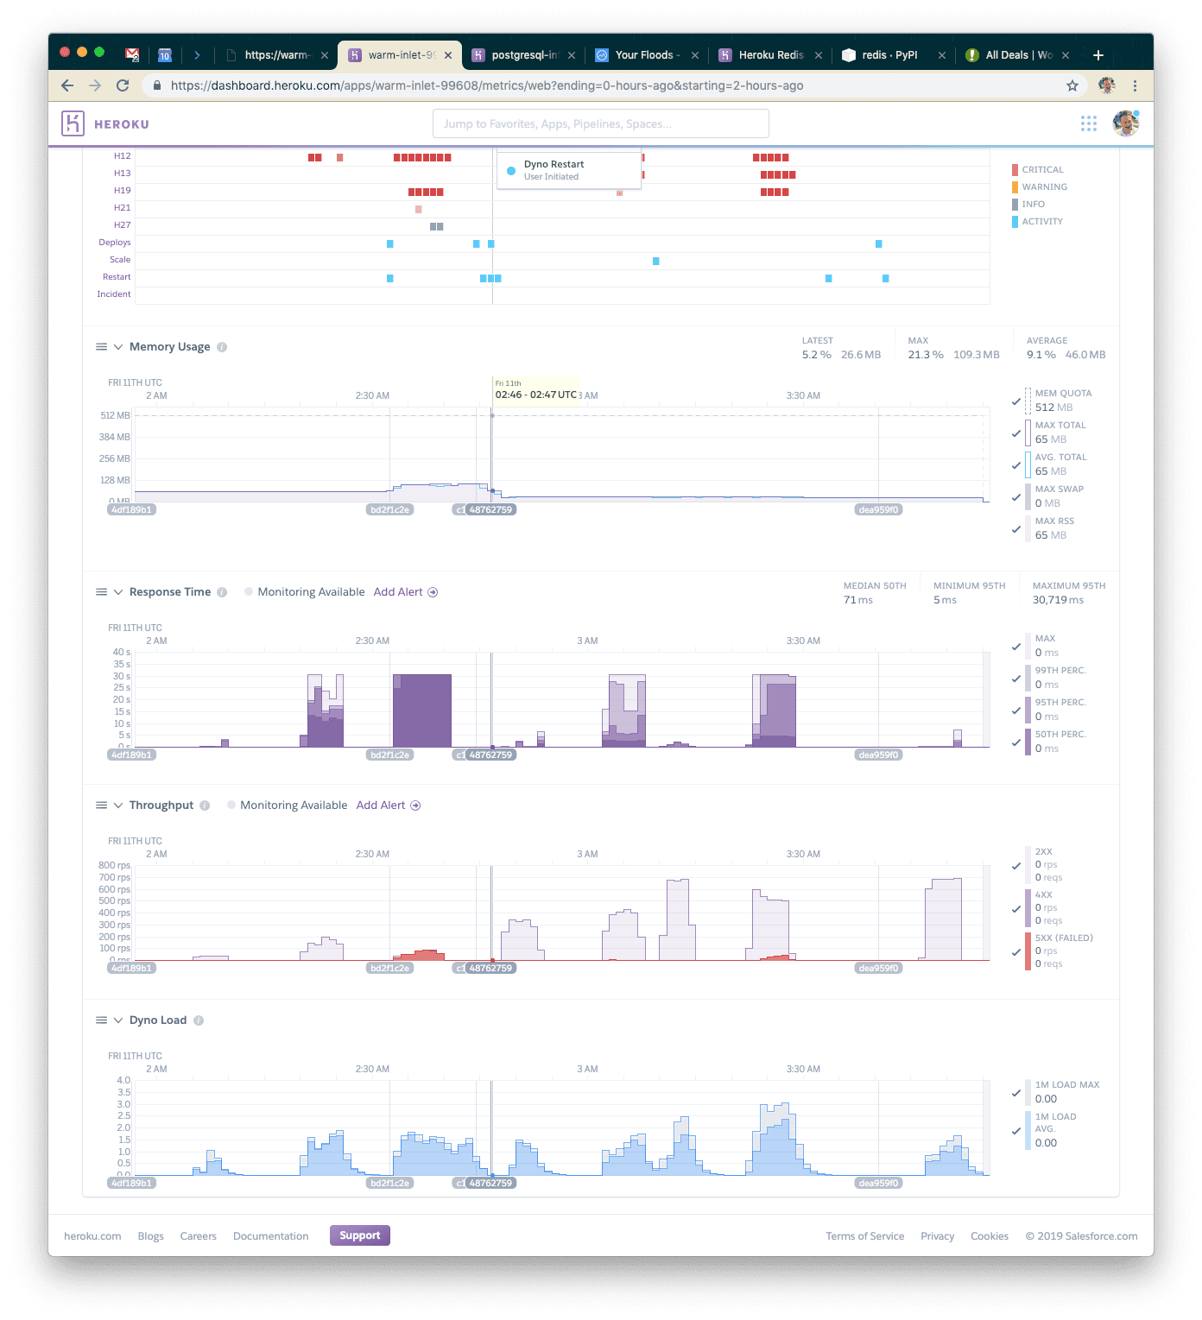
Task: Reload the page in browser
Action: click(x=123, y=85)
